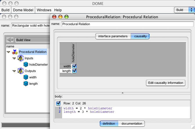Click the name column header in Build View

click(x=28, y=46)
